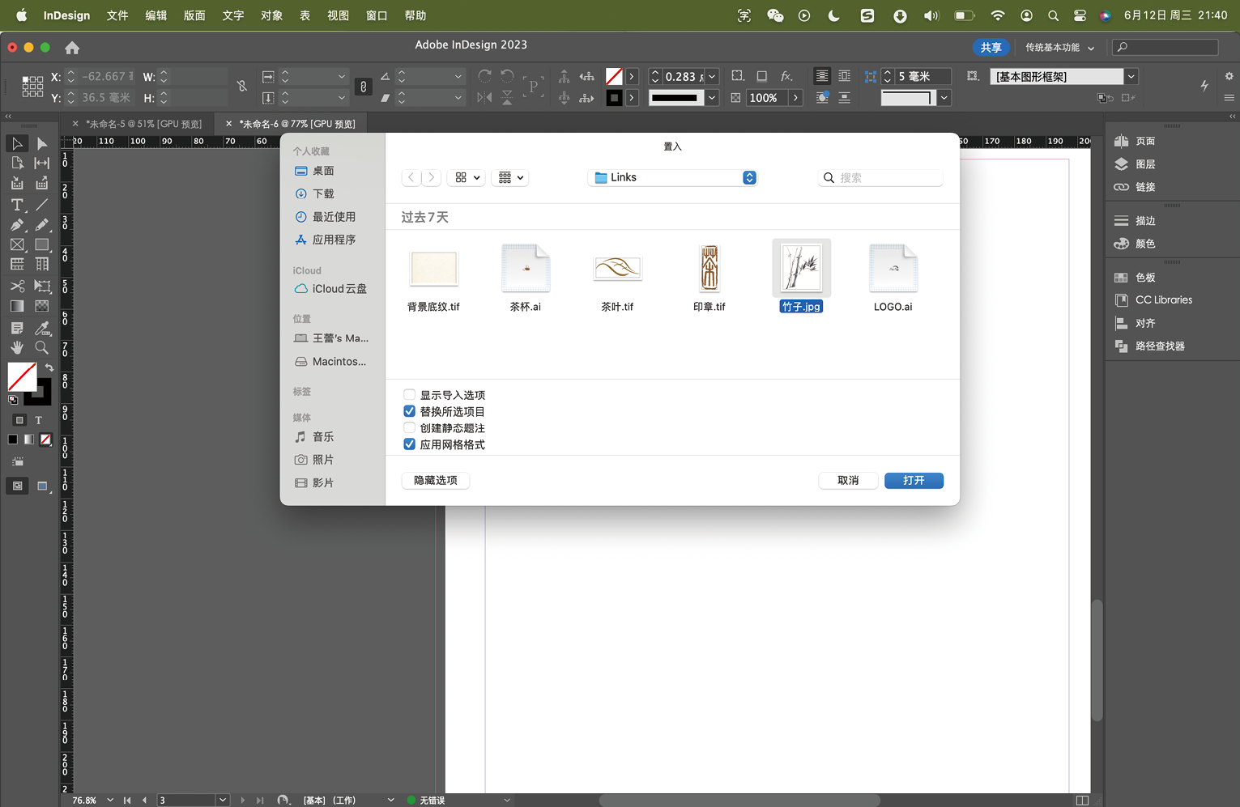Image resolution: width=1240 pixels, height=807 pixels.
Task: Enable the Show Import Options checkbox
Action: pos(410,395)
